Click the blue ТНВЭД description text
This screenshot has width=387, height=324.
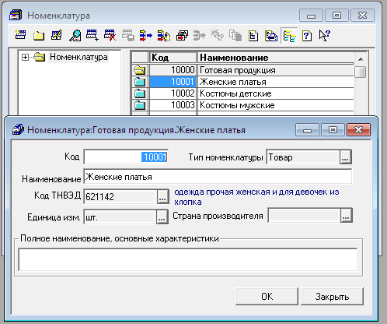256,197
